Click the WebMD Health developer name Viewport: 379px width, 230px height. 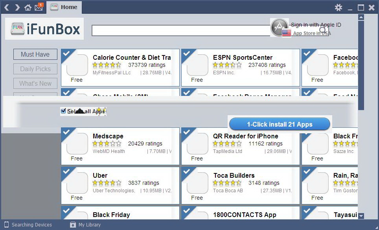click(x=109, y=151)
